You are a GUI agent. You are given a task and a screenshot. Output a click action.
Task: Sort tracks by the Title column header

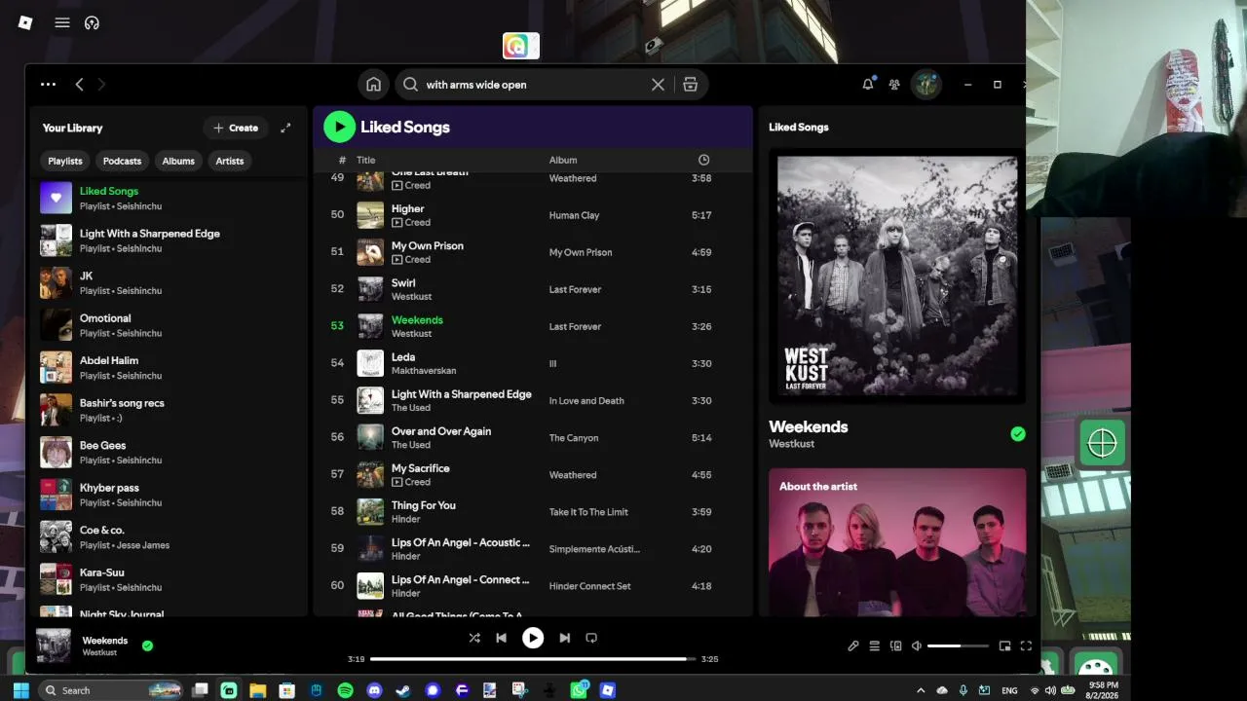(x=365, y=160)
